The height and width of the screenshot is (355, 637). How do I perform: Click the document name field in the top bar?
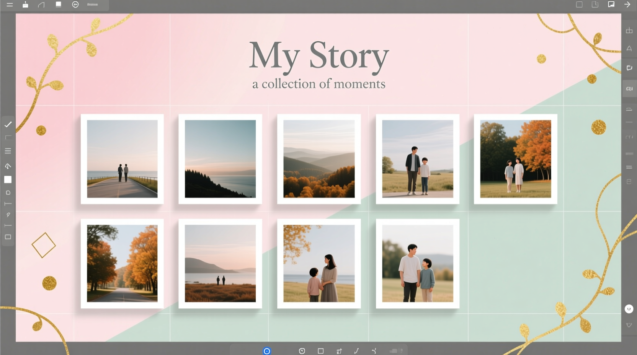pyautogui.click(x=92, y=5)
